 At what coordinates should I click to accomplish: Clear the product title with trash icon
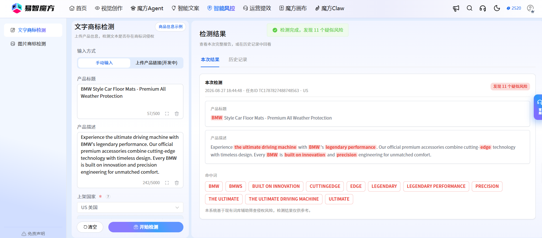(x=177, y=114)
